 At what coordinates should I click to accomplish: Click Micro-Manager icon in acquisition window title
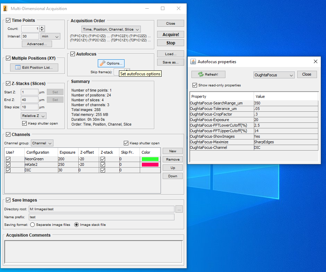click(x=6, y=8)
